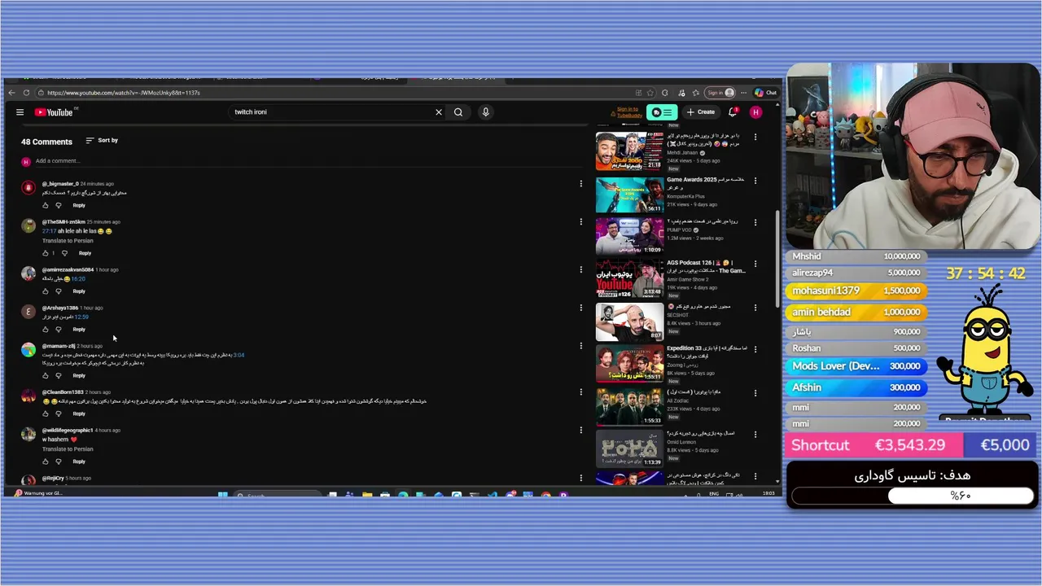Click the @_bigmaster_0 commenter avatar
This screenshot has width=1042, height=586.
tap(28, 187)
